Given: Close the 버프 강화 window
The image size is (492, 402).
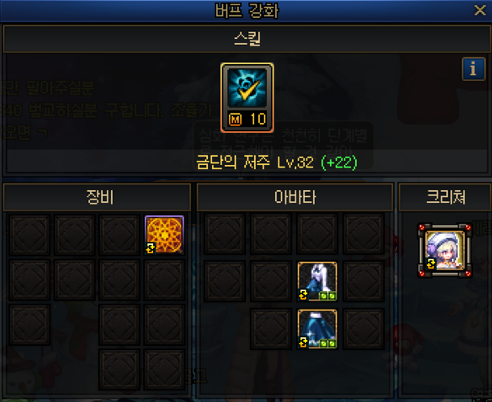Looking at the screenshot, I should point(480,11).
